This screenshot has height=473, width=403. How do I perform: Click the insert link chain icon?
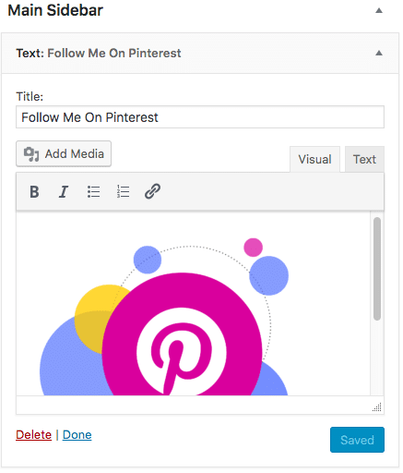click(152, 191)
